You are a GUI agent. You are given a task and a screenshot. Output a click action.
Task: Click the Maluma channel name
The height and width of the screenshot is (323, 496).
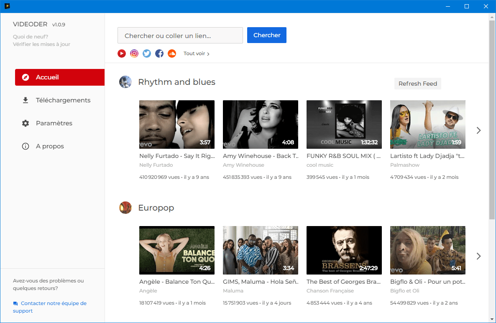[233, 291]
